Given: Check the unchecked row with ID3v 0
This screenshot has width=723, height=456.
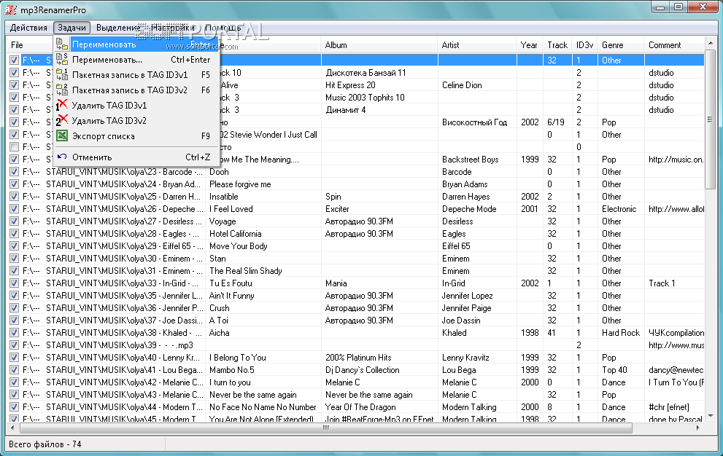Looking at the screenshot, I should tap(15, 147).
